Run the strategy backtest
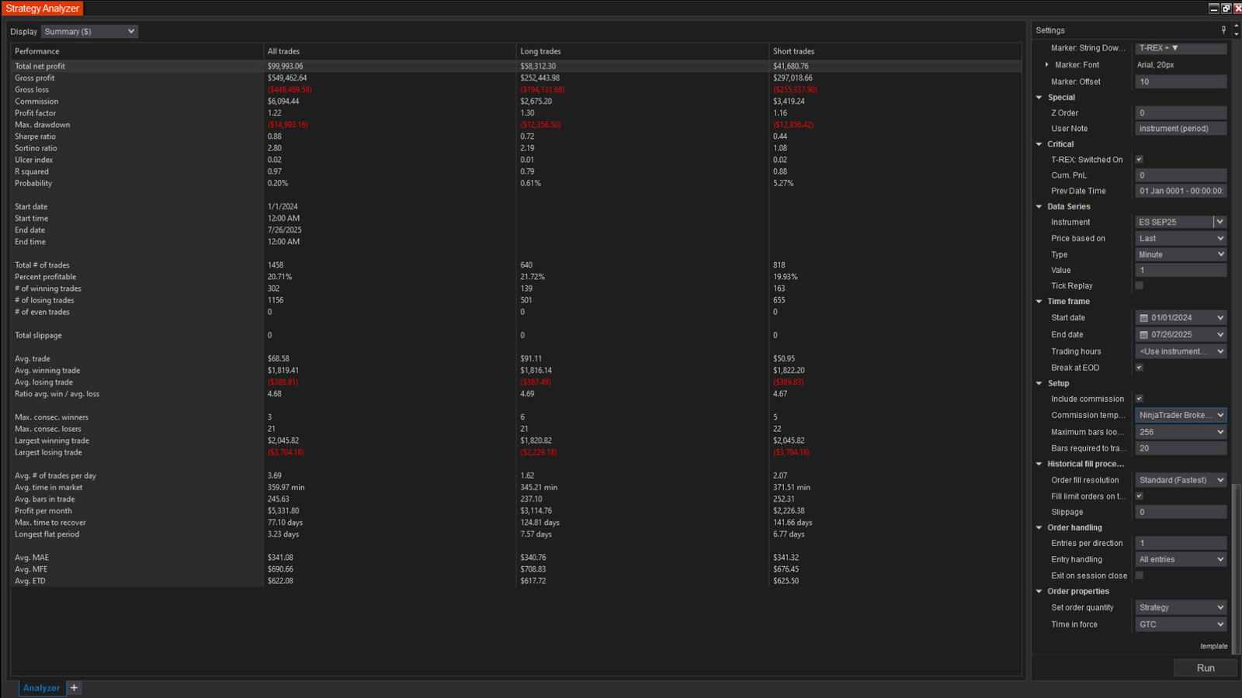Viewport: 1242px width, 698px height. (1205, 668)
